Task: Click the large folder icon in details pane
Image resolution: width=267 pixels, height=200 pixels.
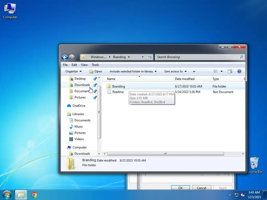Action: [71, 164]
